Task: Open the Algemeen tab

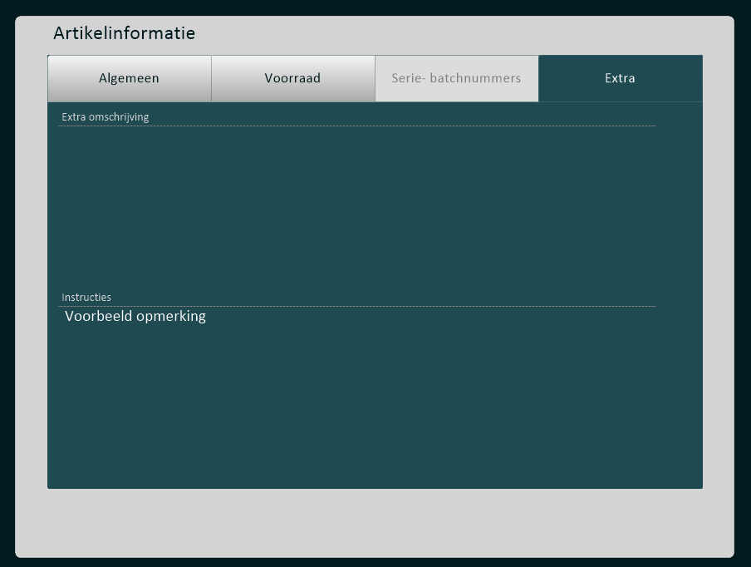Action: tap(129, 78)
